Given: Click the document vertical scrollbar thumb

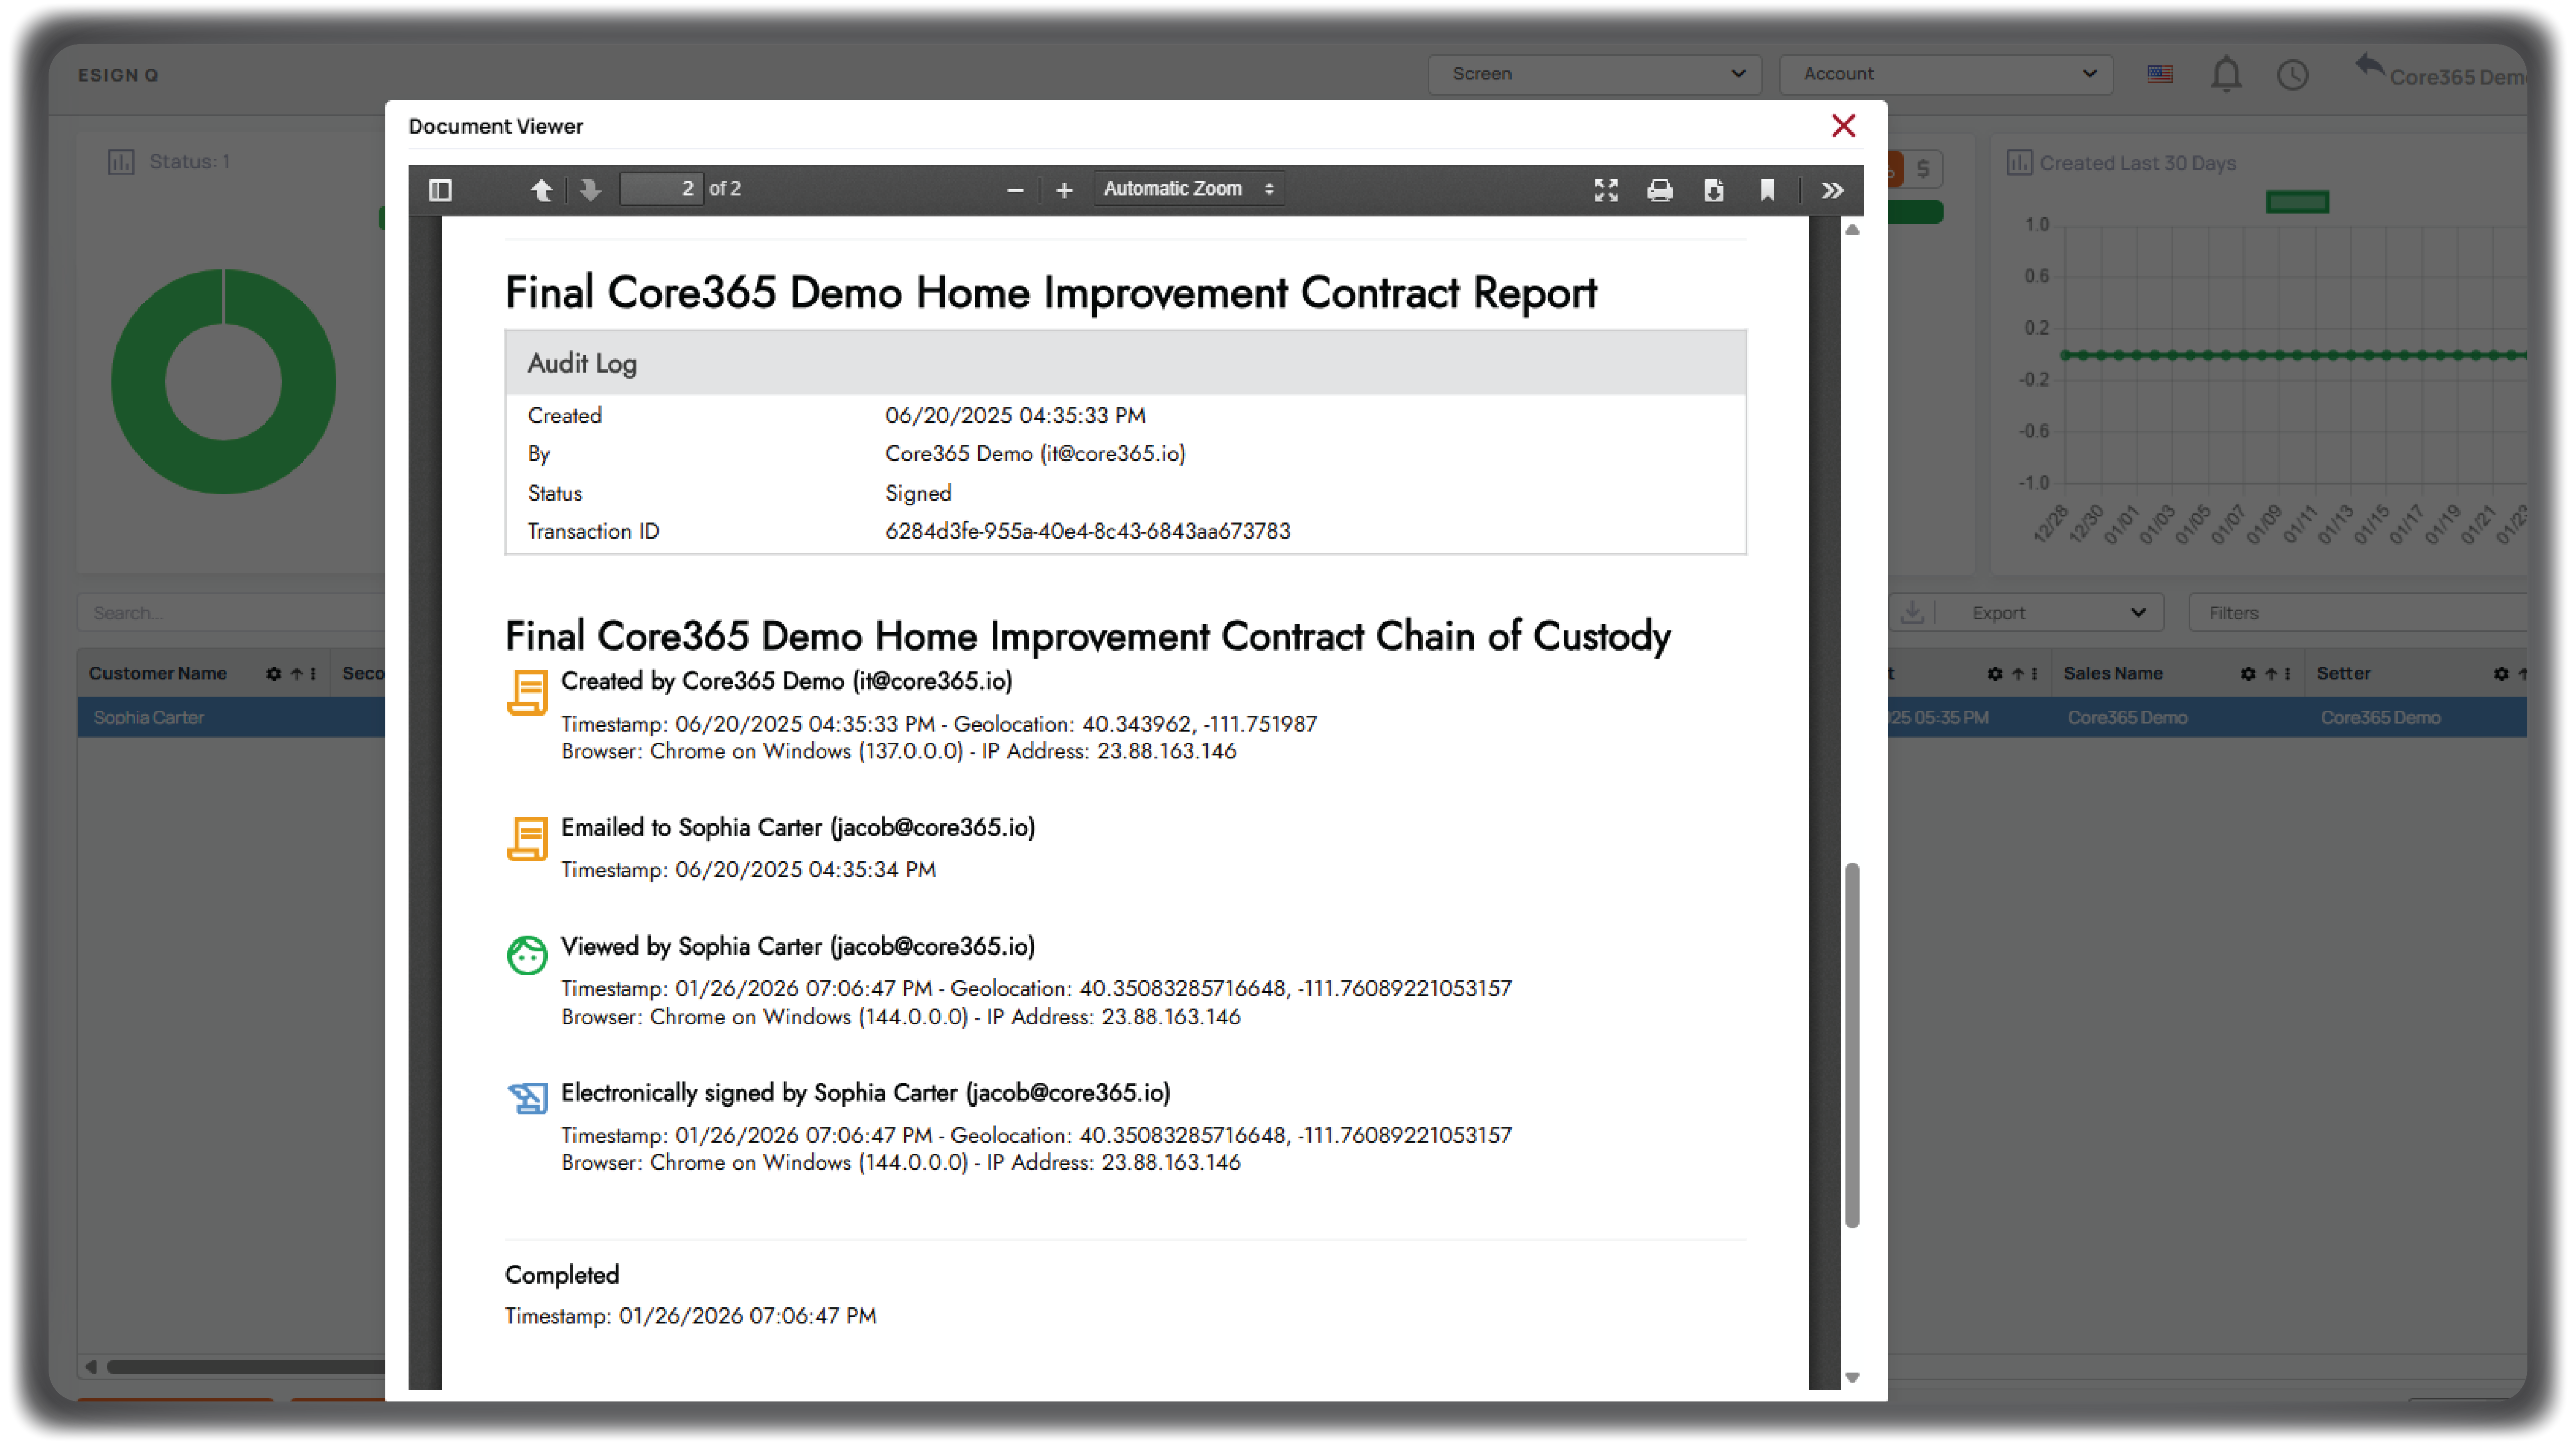Looking at the screenshot, I should (x=1852, y=1045).
